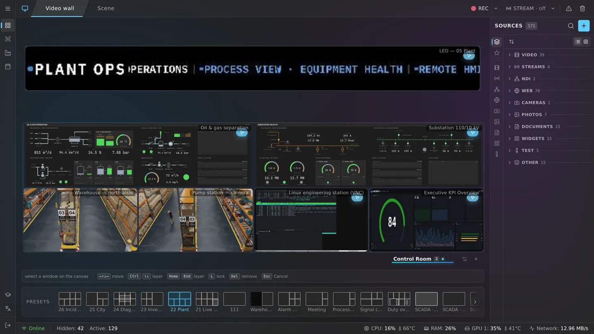Click the log out icon
The width and height of the screenshot is (594, 334).
(x=8, y=325)
